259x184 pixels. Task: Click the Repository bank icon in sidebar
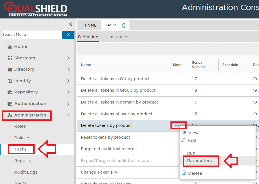[10, 92]
